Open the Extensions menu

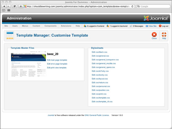(x=66, y=26)
